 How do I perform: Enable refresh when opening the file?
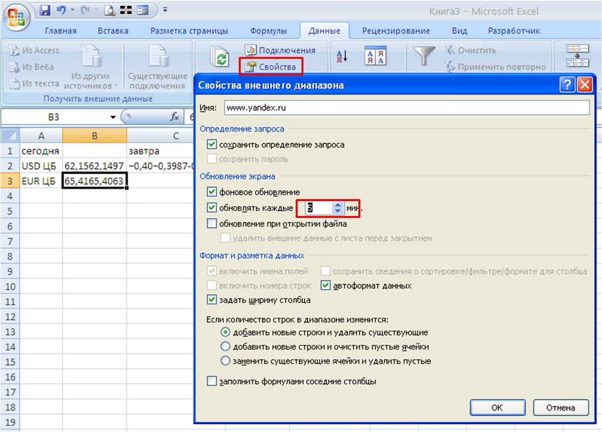(212, 223)
